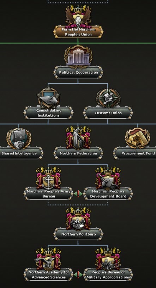Select the soldiers crest for Military Appropriations
The height and width of the screenshot is (288, 156).
click(108, 259)
